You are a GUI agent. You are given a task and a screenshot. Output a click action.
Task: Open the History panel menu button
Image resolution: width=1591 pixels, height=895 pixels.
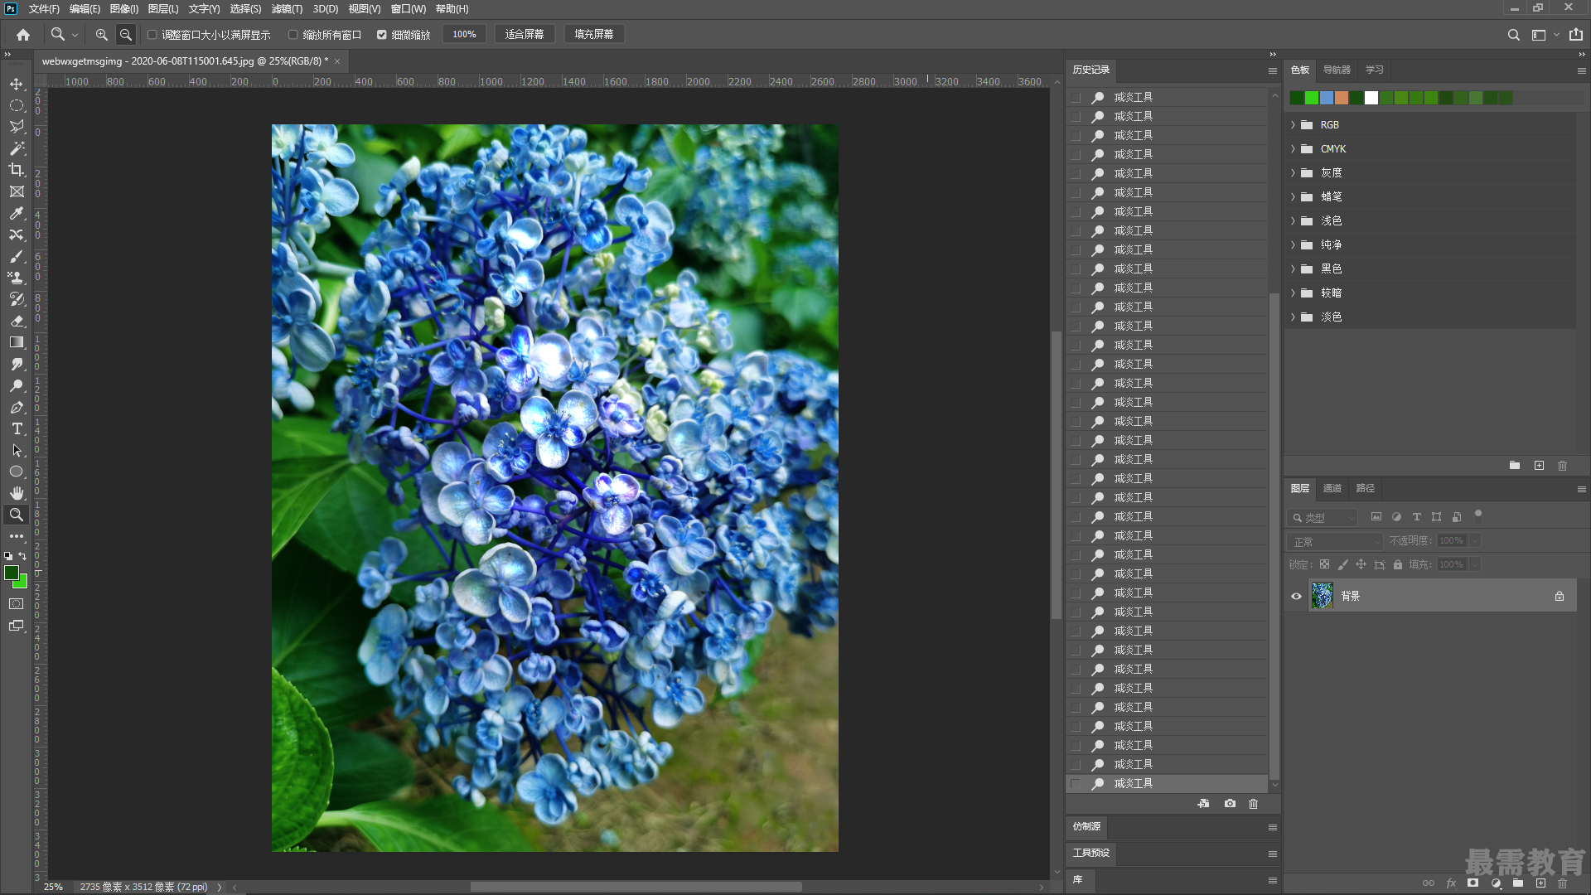coord(1272,70)
